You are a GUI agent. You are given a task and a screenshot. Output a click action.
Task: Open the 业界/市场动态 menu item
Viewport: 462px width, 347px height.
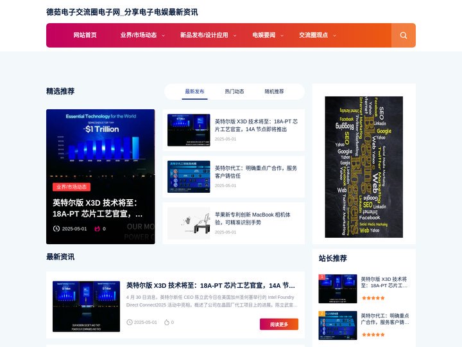pos(139,35)
